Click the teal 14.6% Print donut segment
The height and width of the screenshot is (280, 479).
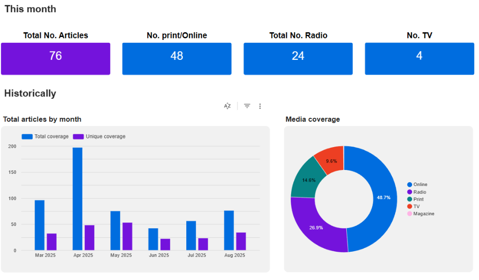click(307, 180)
